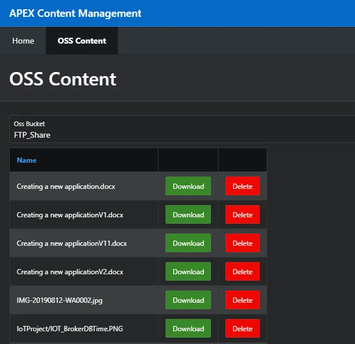This screenshot has width=355, height=344.
Task: Download IMG-20190812-WA0002.jpg file
Action: [188, 300]
